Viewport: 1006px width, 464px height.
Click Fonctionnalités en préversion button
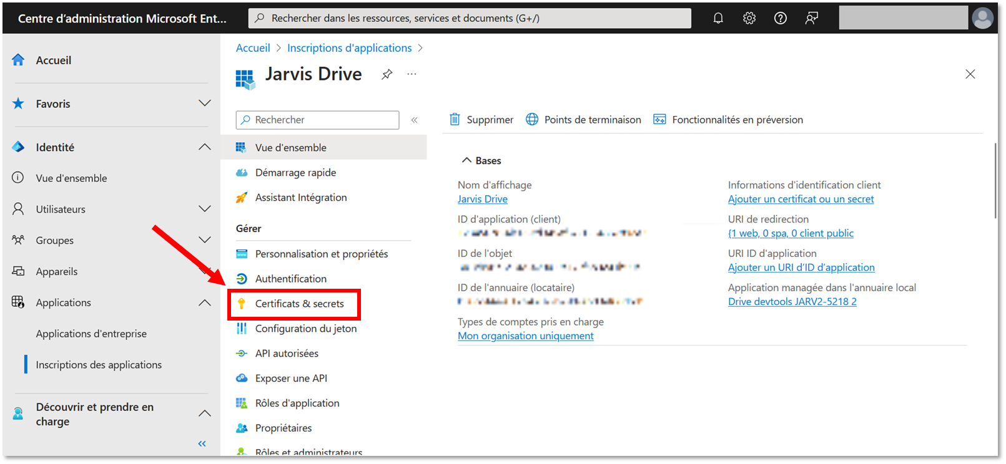pos(728,120)
